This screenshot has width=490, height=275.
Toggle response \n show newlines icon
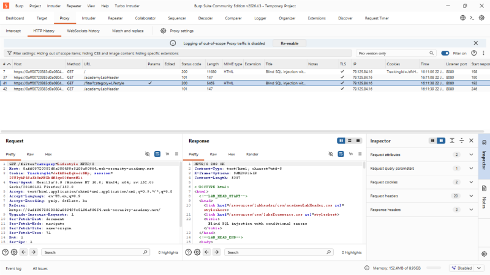351,154
